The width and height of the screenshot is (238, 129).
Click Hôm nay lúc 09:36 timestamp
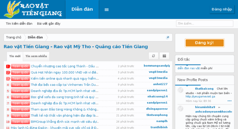coord(198,101)
